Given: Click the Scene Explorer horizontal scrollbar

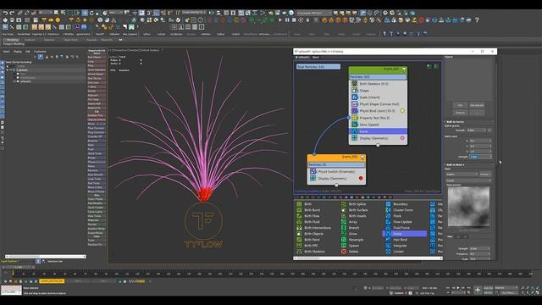Looking at the screenshot, I should [x=45, y=257].
